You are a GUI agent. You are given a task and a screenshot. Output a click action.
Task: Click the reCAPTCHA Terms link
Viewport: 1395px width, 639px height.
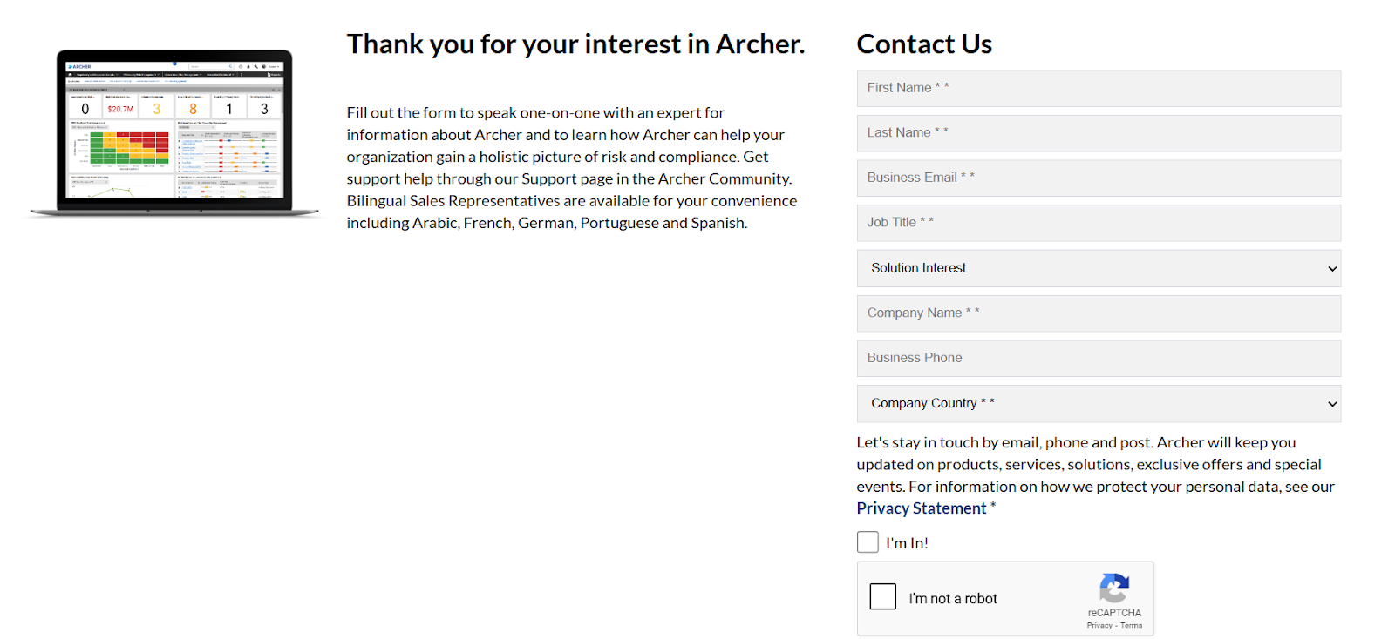click(x=1132, y=626)
